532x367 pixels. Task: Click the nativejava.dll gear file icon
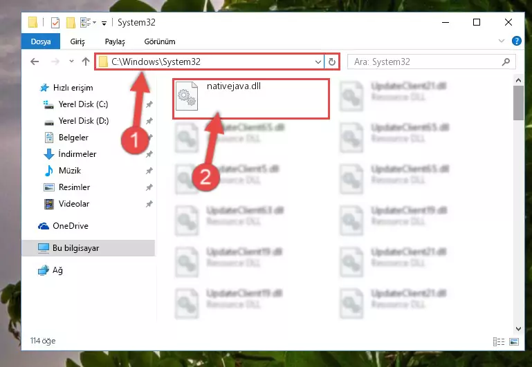pyautogui.click(x=187, y=96)
